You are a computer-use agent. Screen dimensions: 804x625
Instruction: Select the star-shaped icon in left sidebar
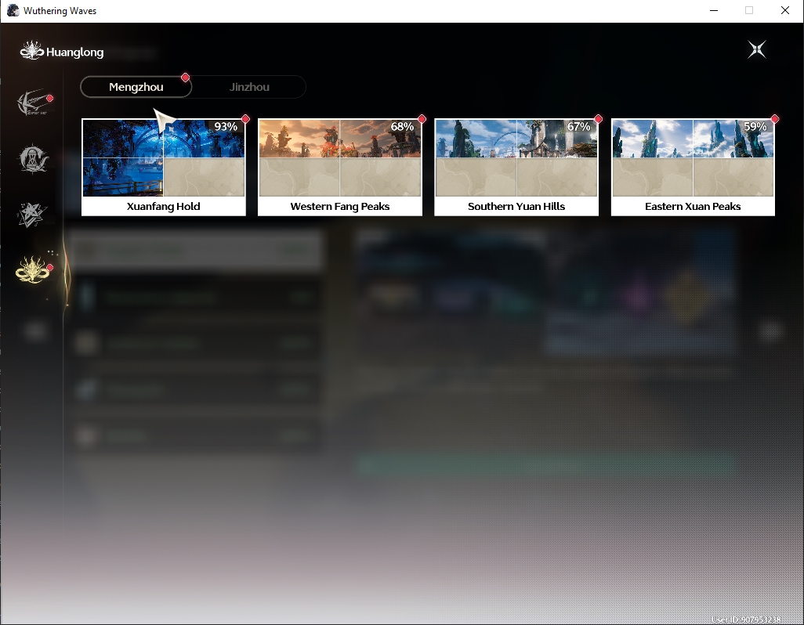click(x=32, y=215)
